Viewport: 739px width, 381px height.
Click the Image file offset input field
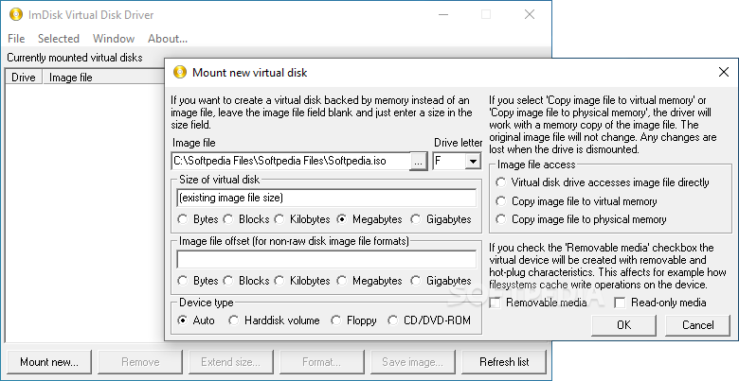[x=326, y=259]
